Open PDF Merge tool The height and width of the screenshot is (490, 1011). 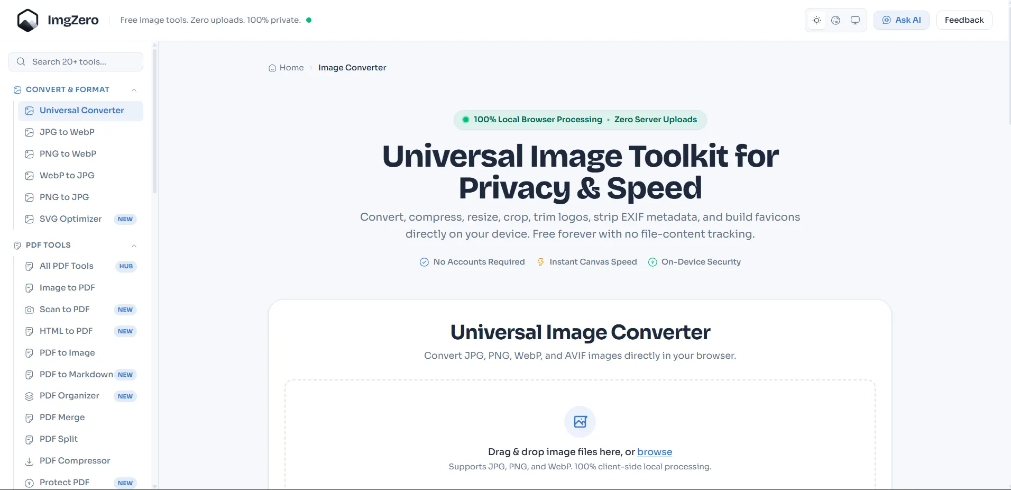point(80,418)
